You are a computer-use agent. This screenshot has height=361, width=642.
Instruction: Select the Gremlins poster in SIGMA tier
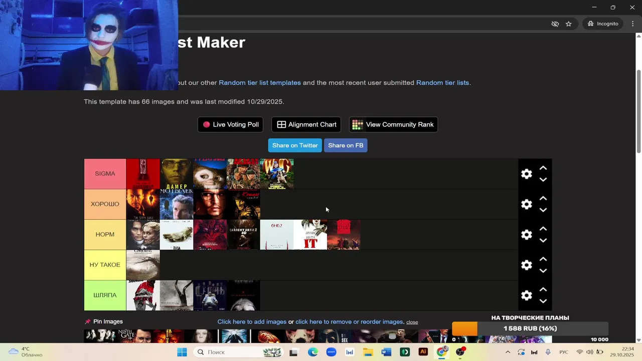[210, 174]
